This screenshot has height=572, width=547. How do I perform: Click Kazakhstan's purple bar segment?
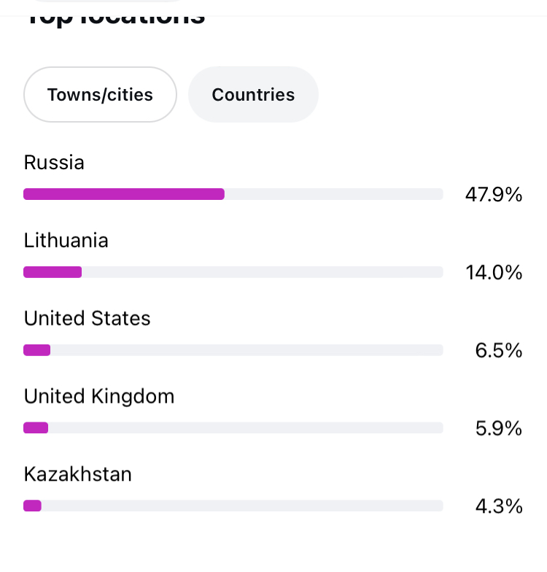32,506
